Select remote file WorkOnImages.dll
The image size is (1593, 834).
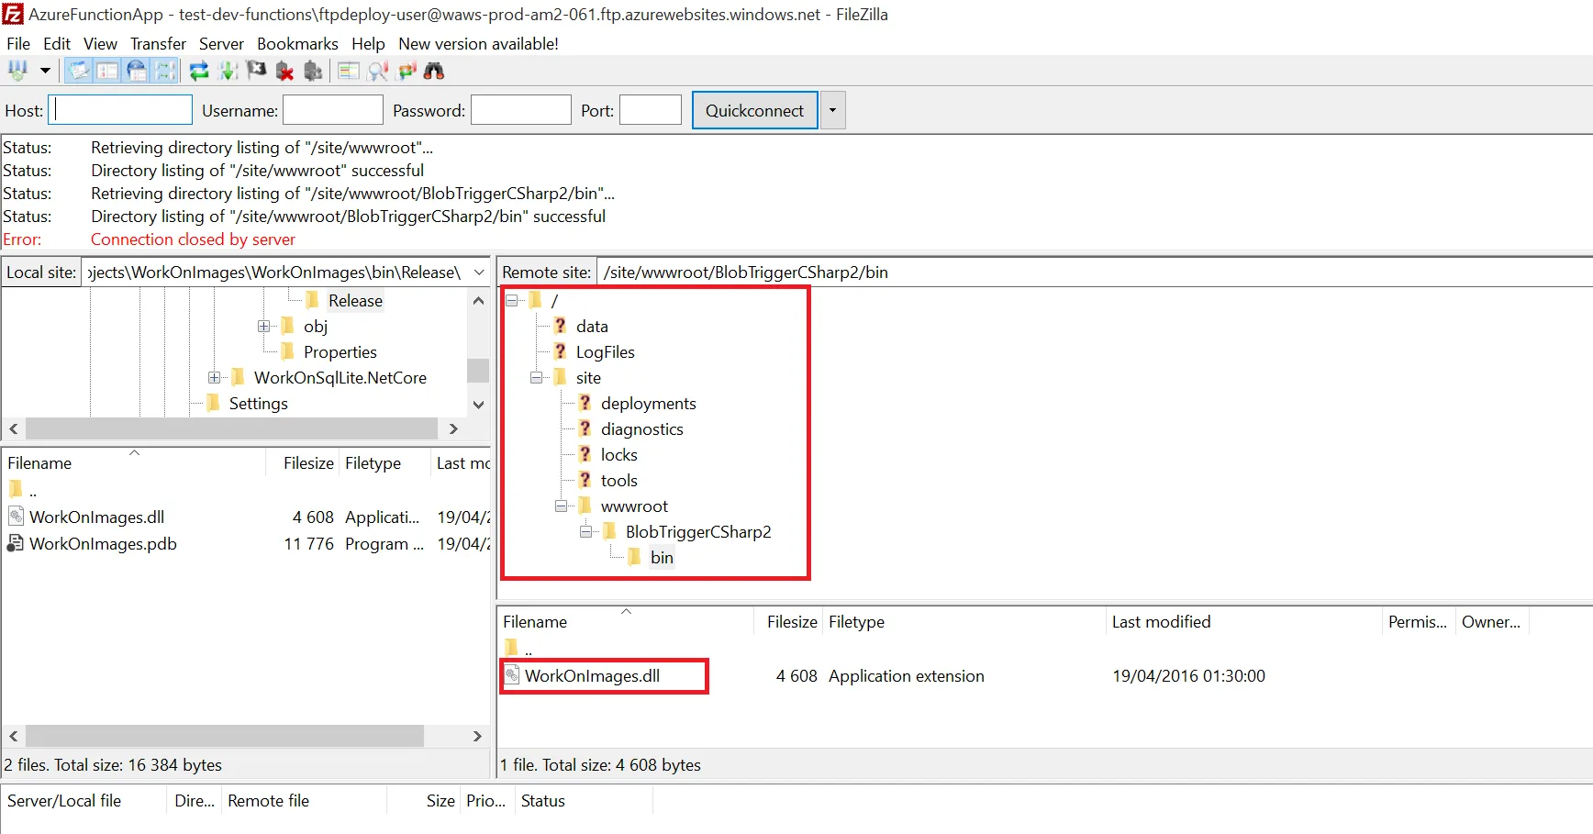click(x=592, y=676)
